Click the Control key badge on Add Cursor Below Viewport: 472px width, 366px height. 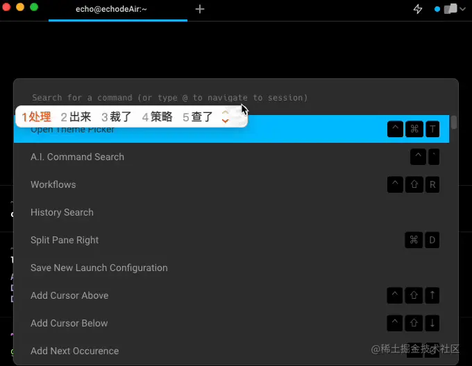[x=395, y=323]
